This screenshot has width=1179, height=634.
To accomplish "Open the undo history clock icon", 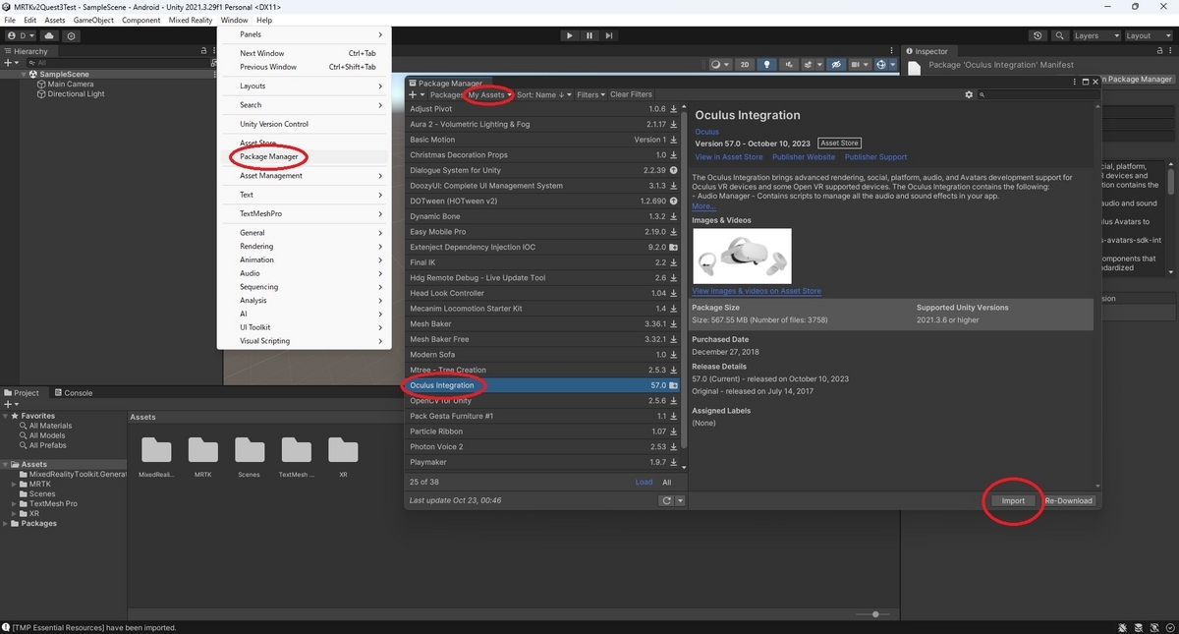I will tap(1039, 35).
